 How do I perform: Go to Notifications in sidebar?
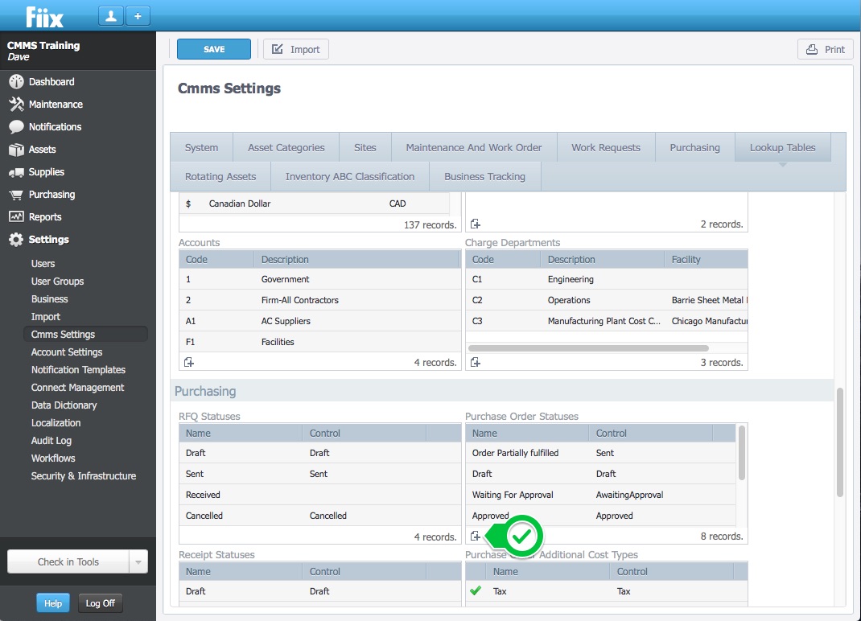pos(55,127)
